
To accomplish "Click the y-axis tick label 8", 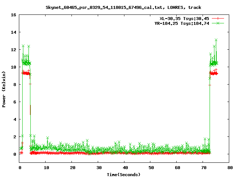I will [15, 85].
